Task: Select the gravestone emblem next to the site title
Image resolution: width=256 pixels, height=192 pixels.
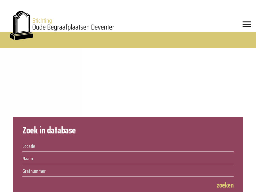Action: click(x=21, y=25)
